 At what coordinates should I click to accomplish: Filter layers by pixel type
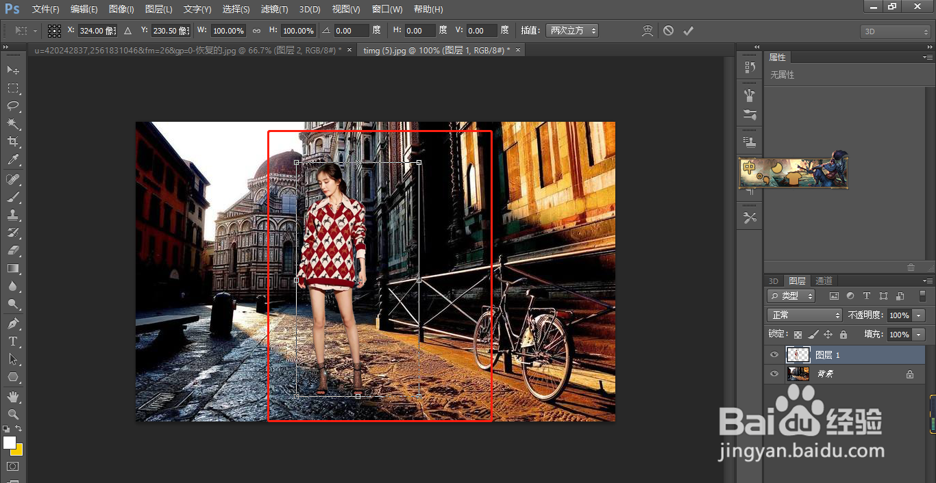pos(834,296)
